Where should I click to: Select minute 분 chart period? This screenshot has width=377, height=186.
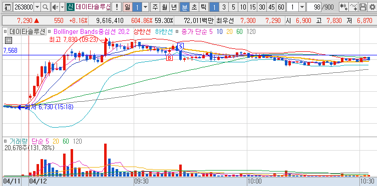point(185,7)
